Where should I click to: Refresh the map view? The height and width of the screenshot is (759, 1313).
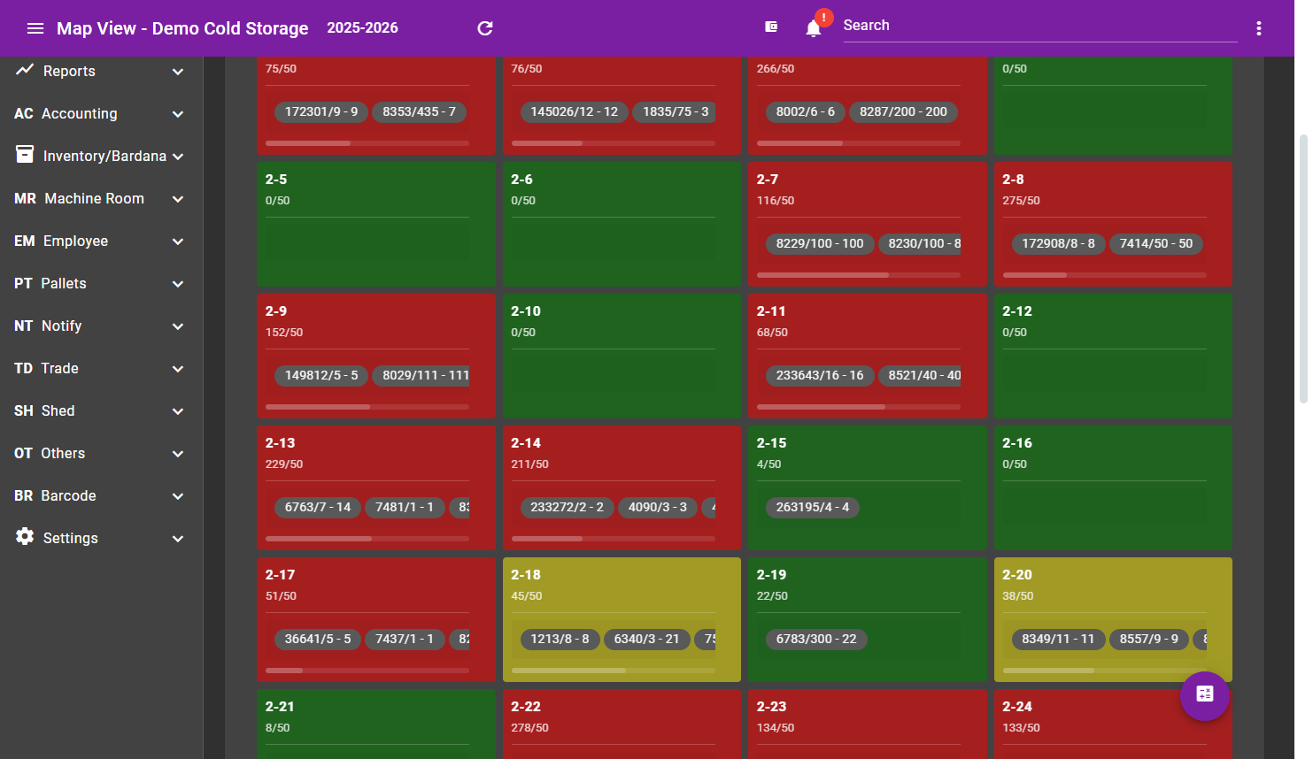484,27
